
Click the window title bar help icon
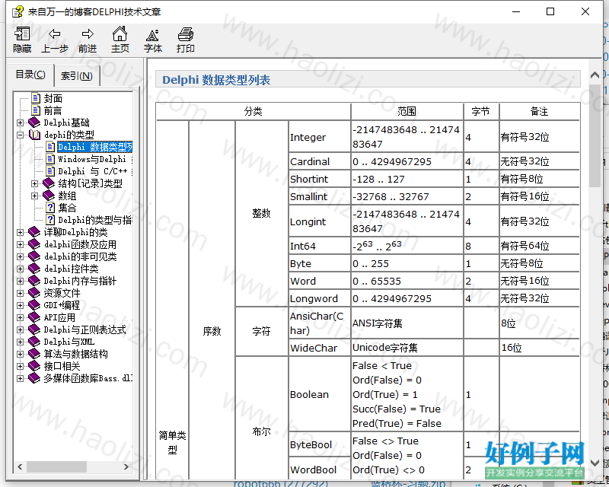pos(18,11)
